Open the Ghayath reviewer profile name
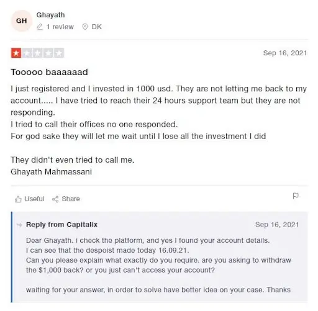The image size is (318, 311). (x=50, y=15)
